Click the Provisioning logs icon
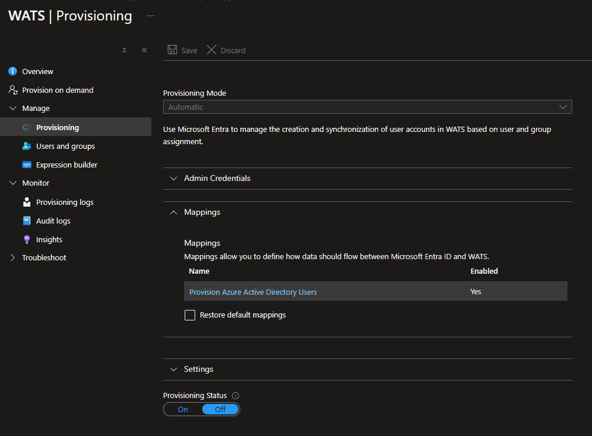The width and height of the screenshot is (592, 436). [x=27, y=202]
